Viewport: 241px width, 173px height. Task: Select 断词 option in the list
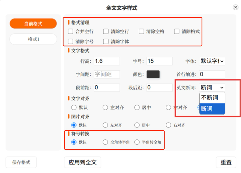(x=212, y=109)
